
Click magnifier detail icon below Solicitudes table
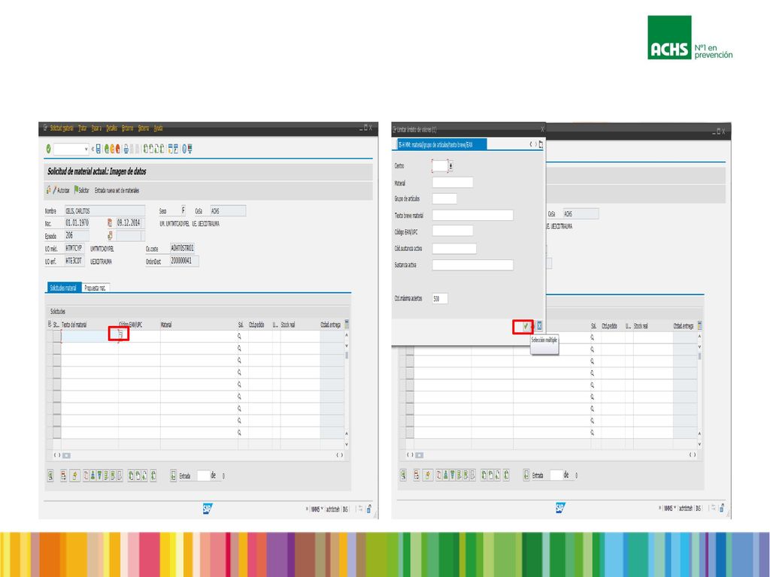pos(50,476)
